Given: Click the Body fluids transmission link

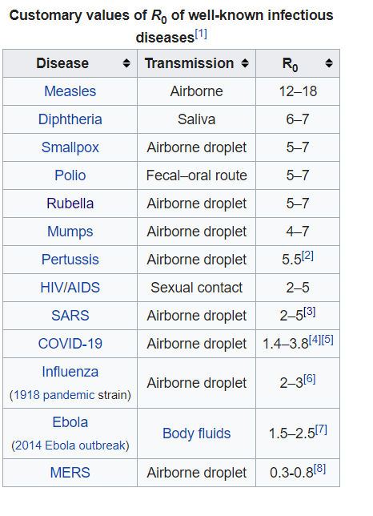Looking at the screenshot, I should 197,433.
